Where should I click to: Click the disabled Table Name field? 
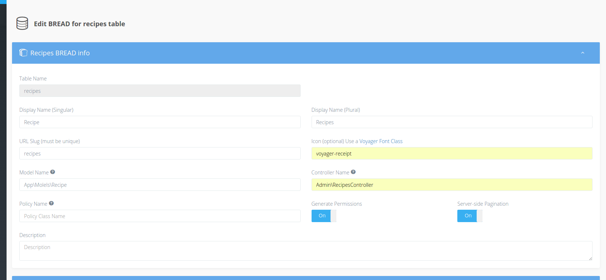[160, 91]
